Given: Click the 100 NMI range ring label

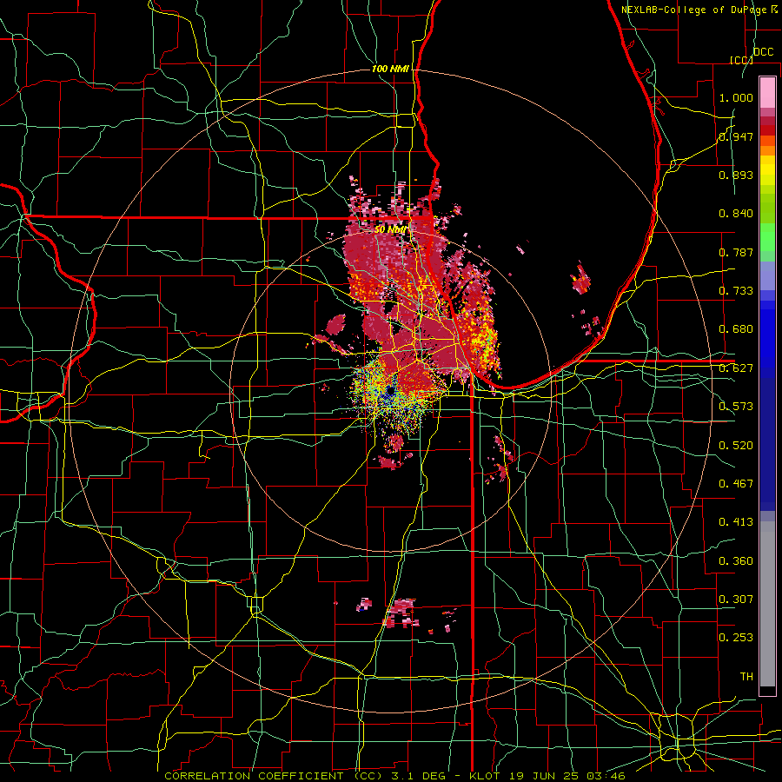Looking at the screenshot, I should click(x=390, y=69).
